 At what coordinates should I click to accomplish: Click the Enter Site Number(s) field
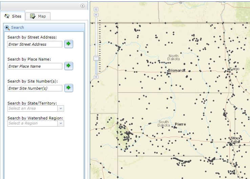click(35, 88)
